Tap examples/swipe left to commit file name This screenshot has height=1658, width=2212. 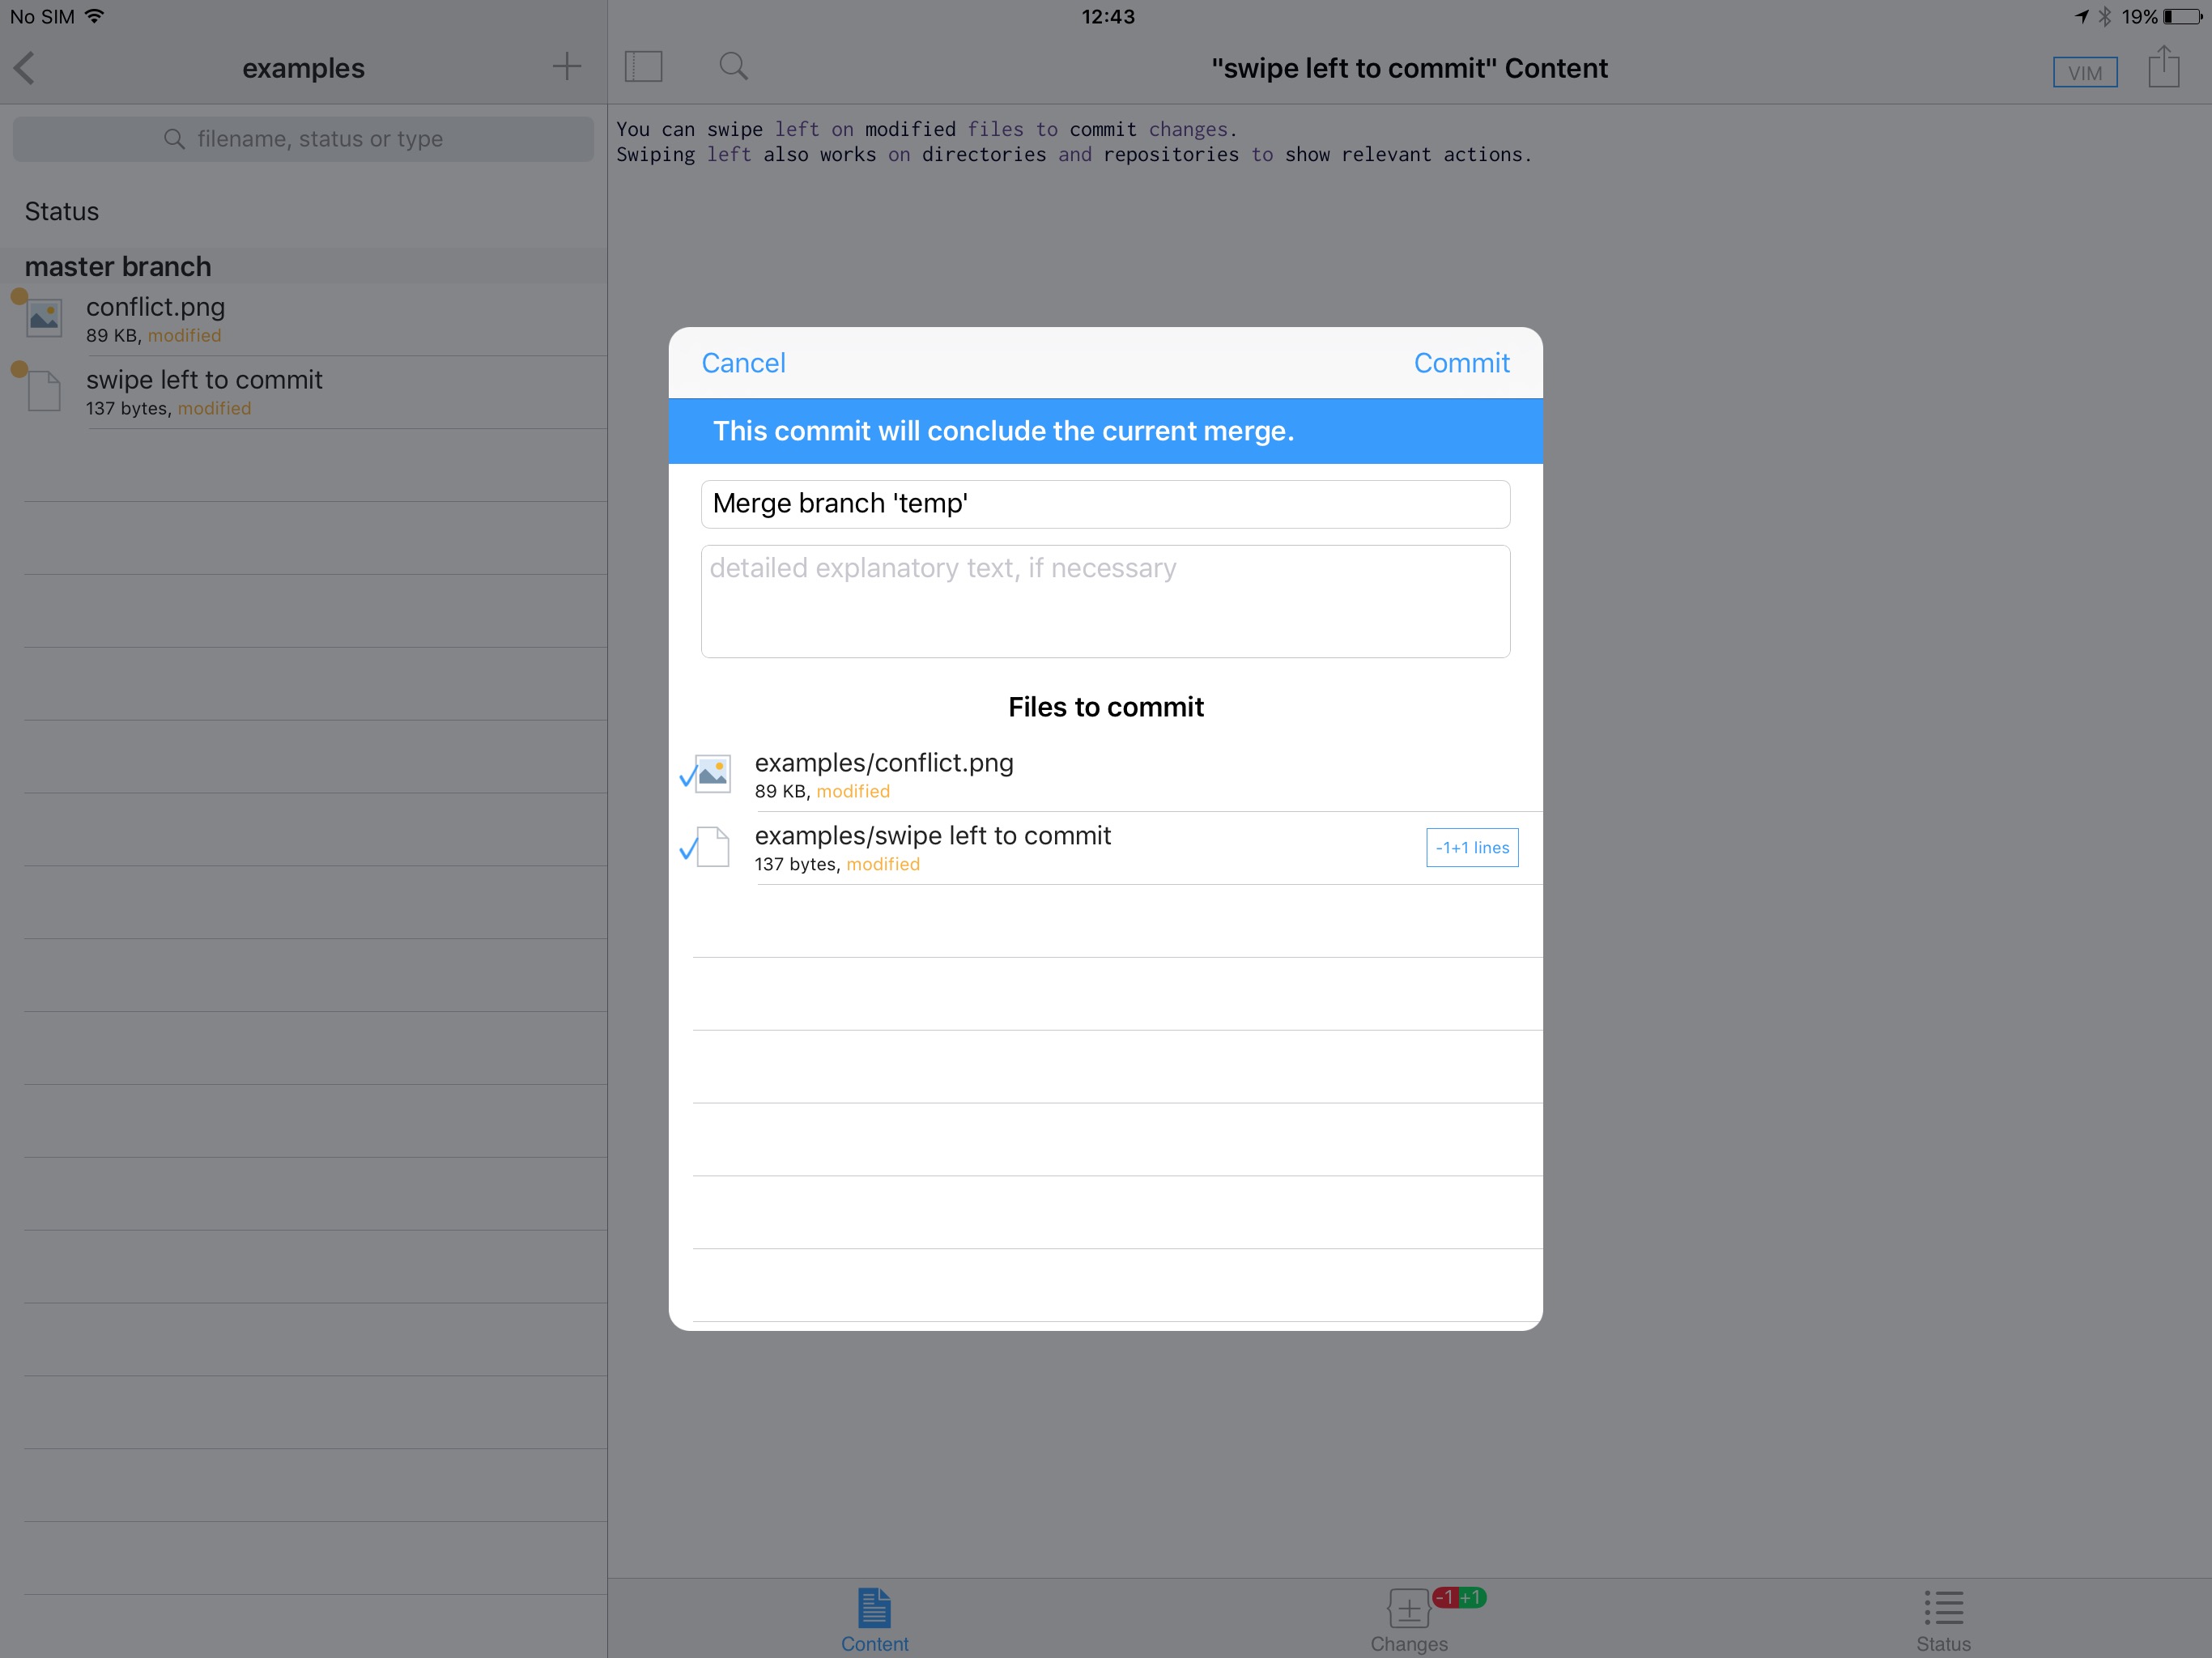coord(932,836)
